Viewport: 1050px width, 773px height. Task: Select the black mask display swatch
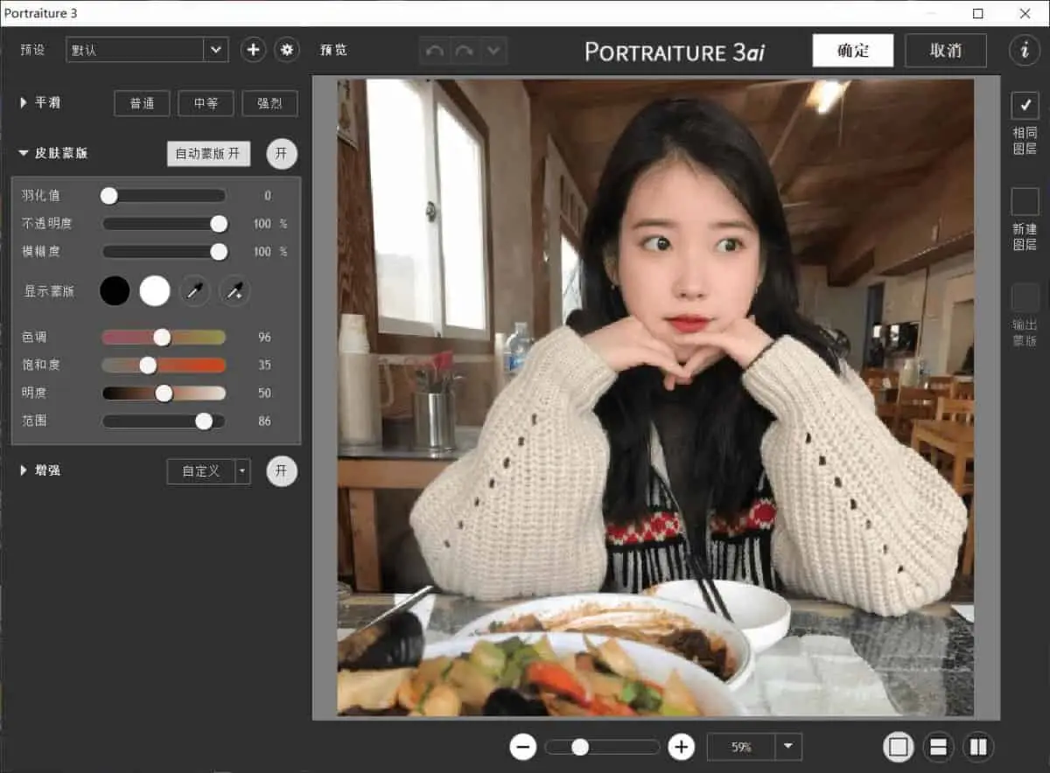pyautogui.click(x=114, y=290)
